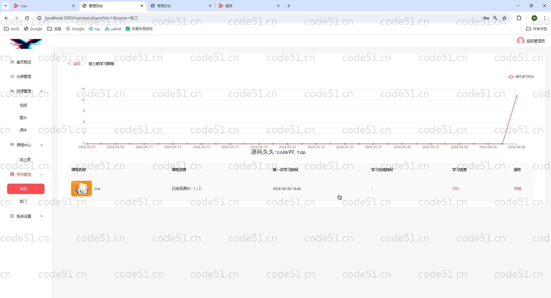
Task: Open the password manager key icon
Action: 486,18
